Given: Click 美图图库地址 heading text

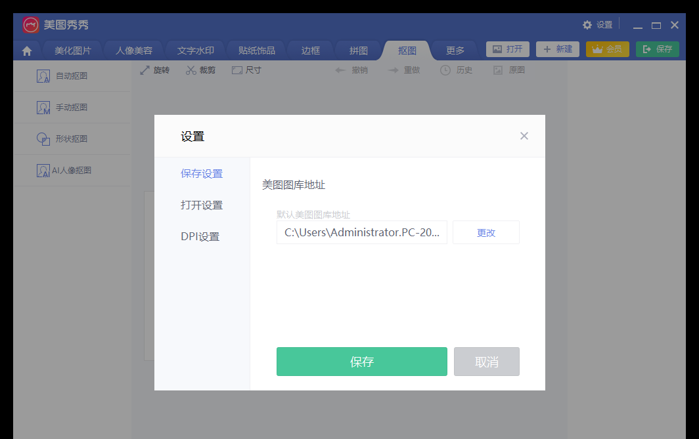Looking at the screenshot, I should click(293, 185).
